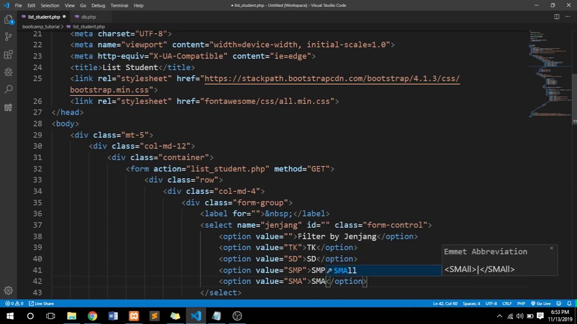Click the text "List Student" in title tag
This screenshot has width=577, height=324.
coord(130,67)
